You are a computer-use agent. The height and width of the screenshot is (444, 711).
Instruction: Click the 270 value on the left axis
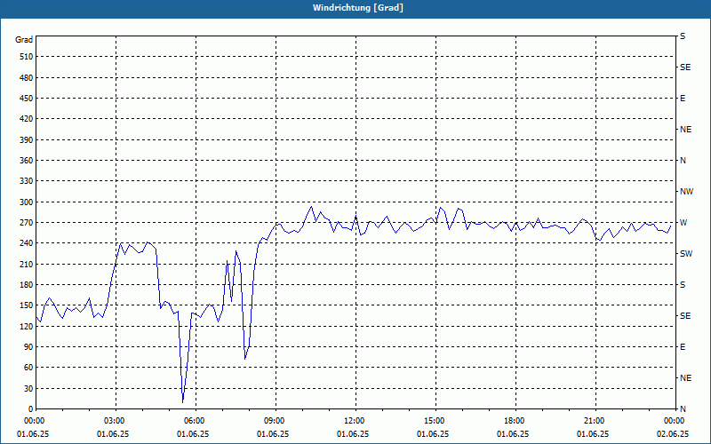pyautogui.click(x=27, y=223)
